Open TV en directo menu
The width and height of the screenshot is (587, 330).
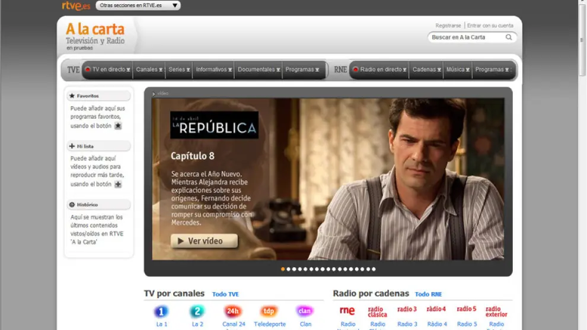click(108, 69)
